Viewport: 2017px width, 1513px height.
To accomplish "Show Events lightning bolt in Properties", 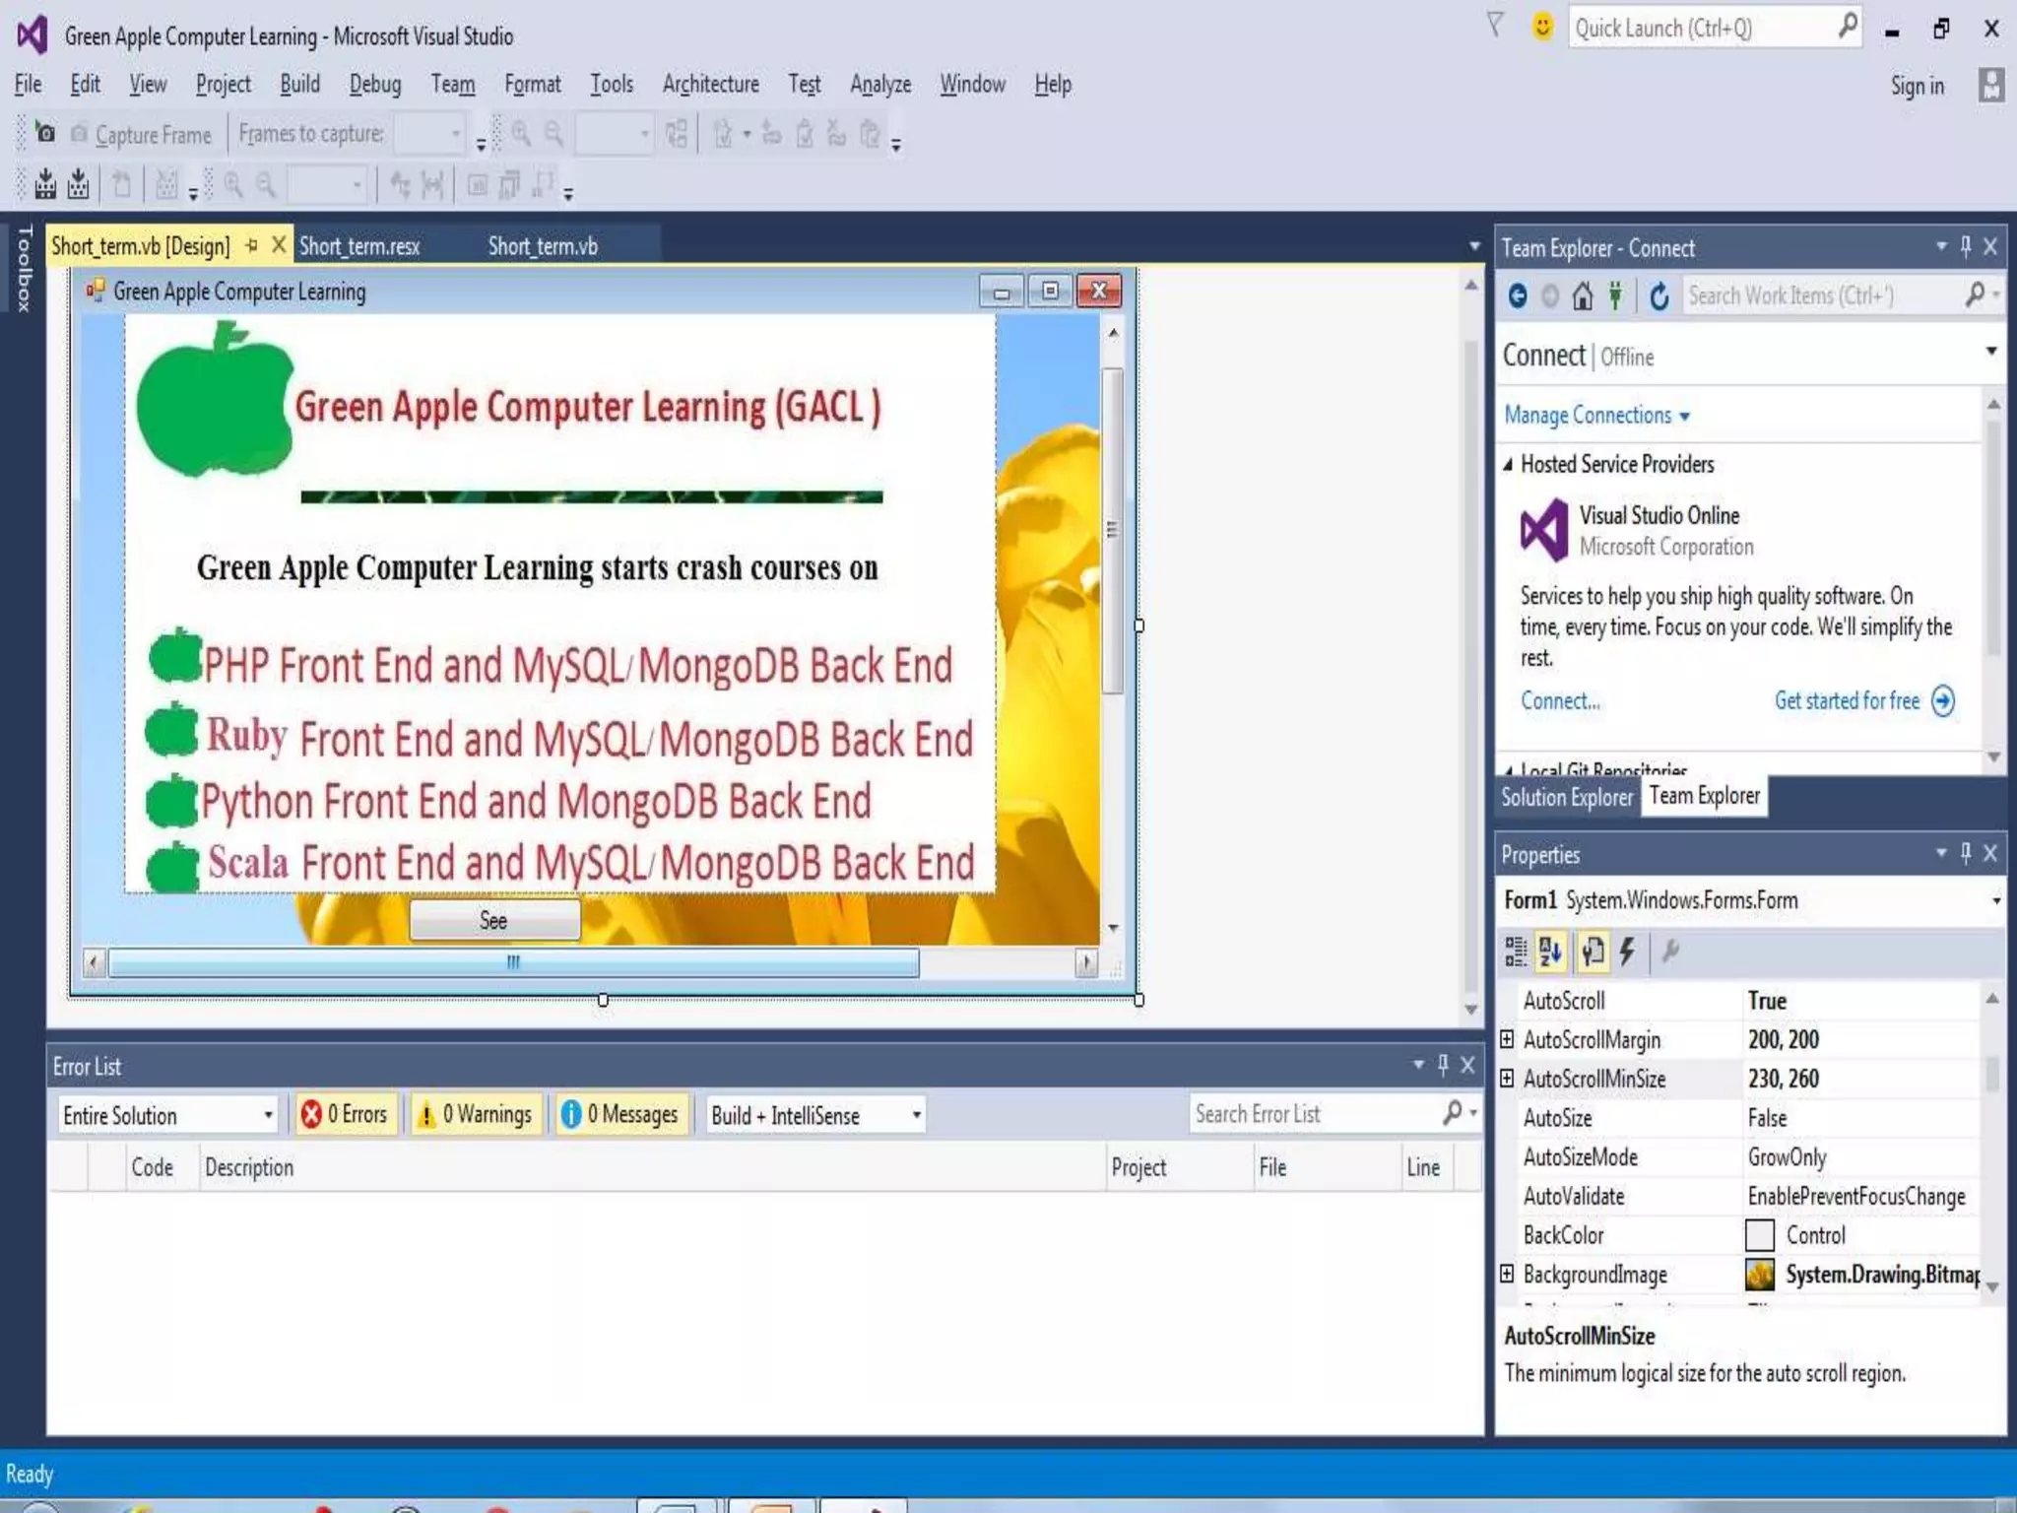I will 1628,951.
